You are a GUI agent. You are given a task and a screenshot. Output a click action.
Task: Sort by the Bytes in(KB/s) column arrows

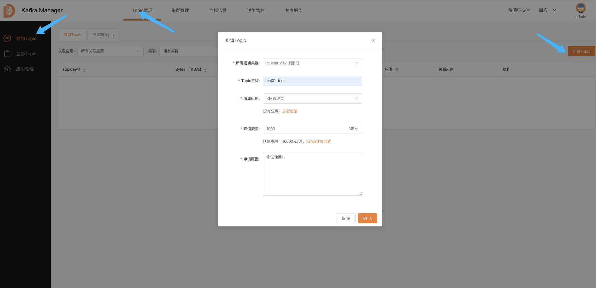(x=205, y=70)
